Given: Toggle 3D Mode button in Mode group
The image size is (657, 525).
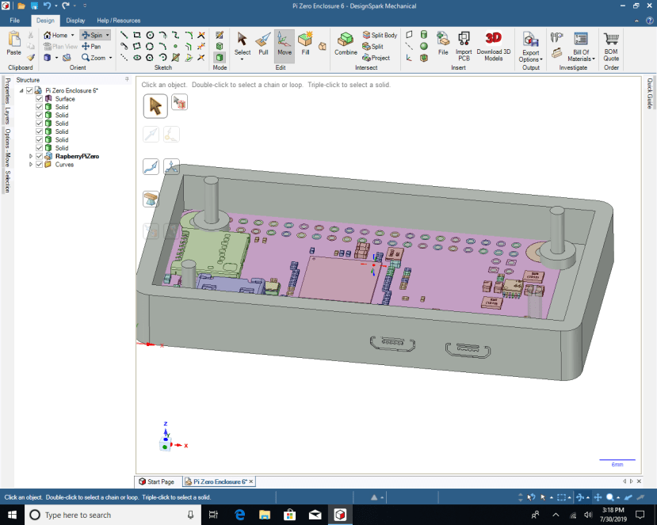Looking at the screenshot, I should (220, 57).
